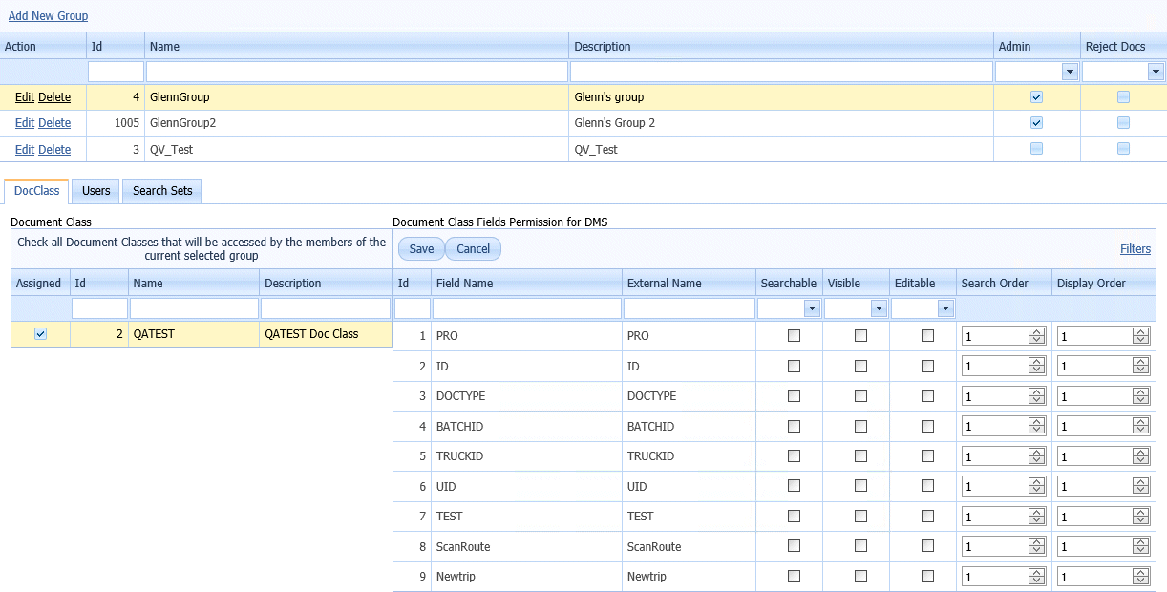
Task: Click the Add New Group link
Action: [48, 16]
